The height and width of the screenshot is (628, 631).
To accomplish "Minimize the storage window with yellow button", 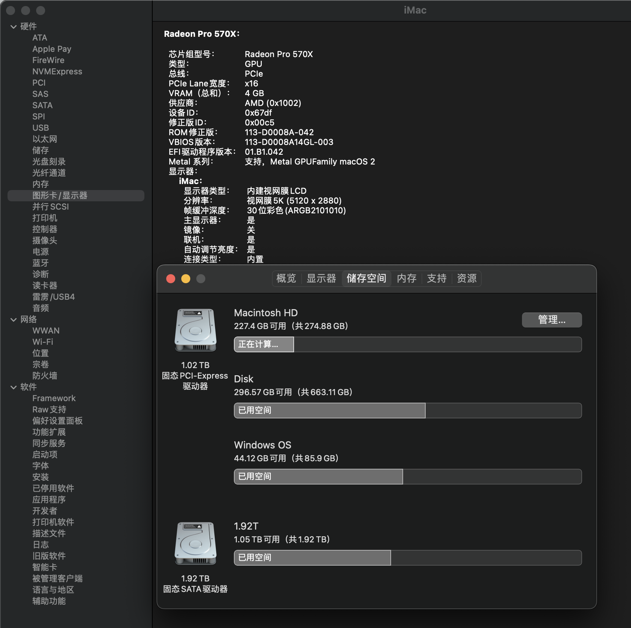I will (x=186, y=279).
